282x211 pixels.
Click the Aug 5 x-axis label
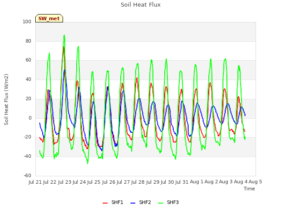[x=255, y=182]
